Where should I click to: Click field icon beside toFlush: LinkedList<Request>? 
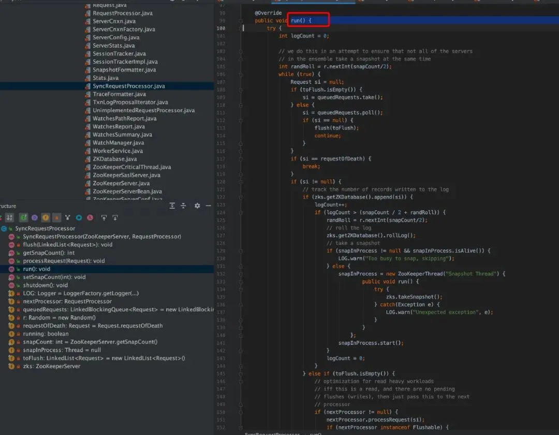[11, 358]
